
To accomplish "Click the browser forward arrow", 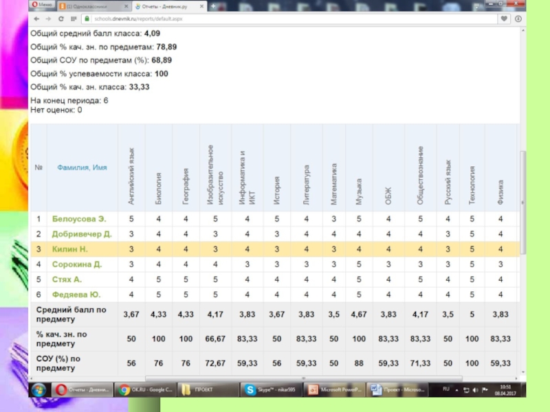I will point(49,19).
